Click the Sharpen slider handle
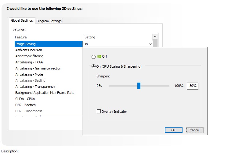The image size is (228, 153). pos(139,86)
